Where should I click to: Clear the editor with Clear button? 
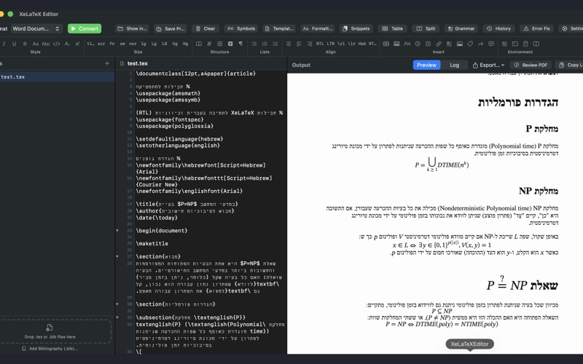206,28
